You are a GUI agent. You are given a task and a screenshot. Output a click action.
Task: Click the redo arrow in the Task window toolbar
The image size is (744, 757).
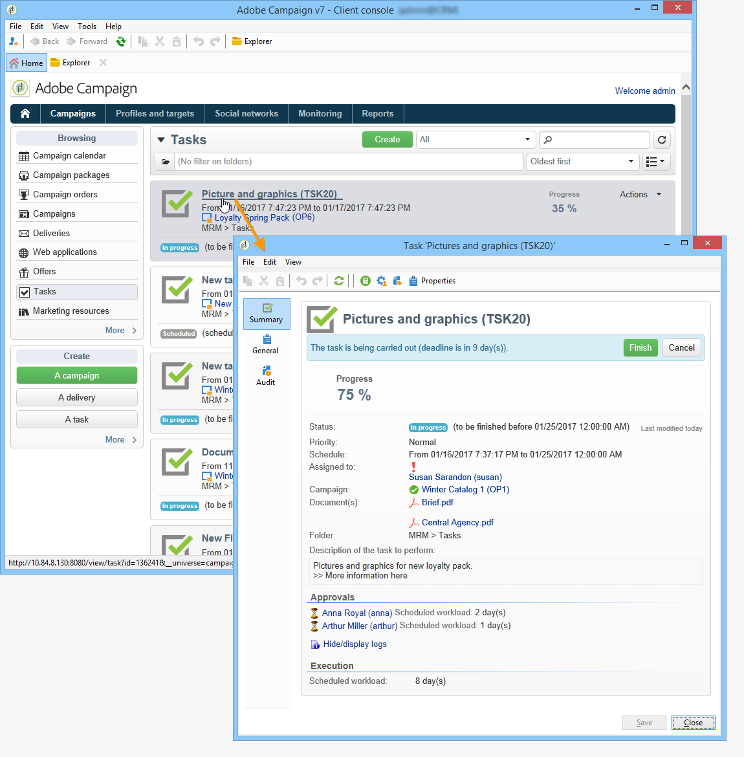click(318, 281)
